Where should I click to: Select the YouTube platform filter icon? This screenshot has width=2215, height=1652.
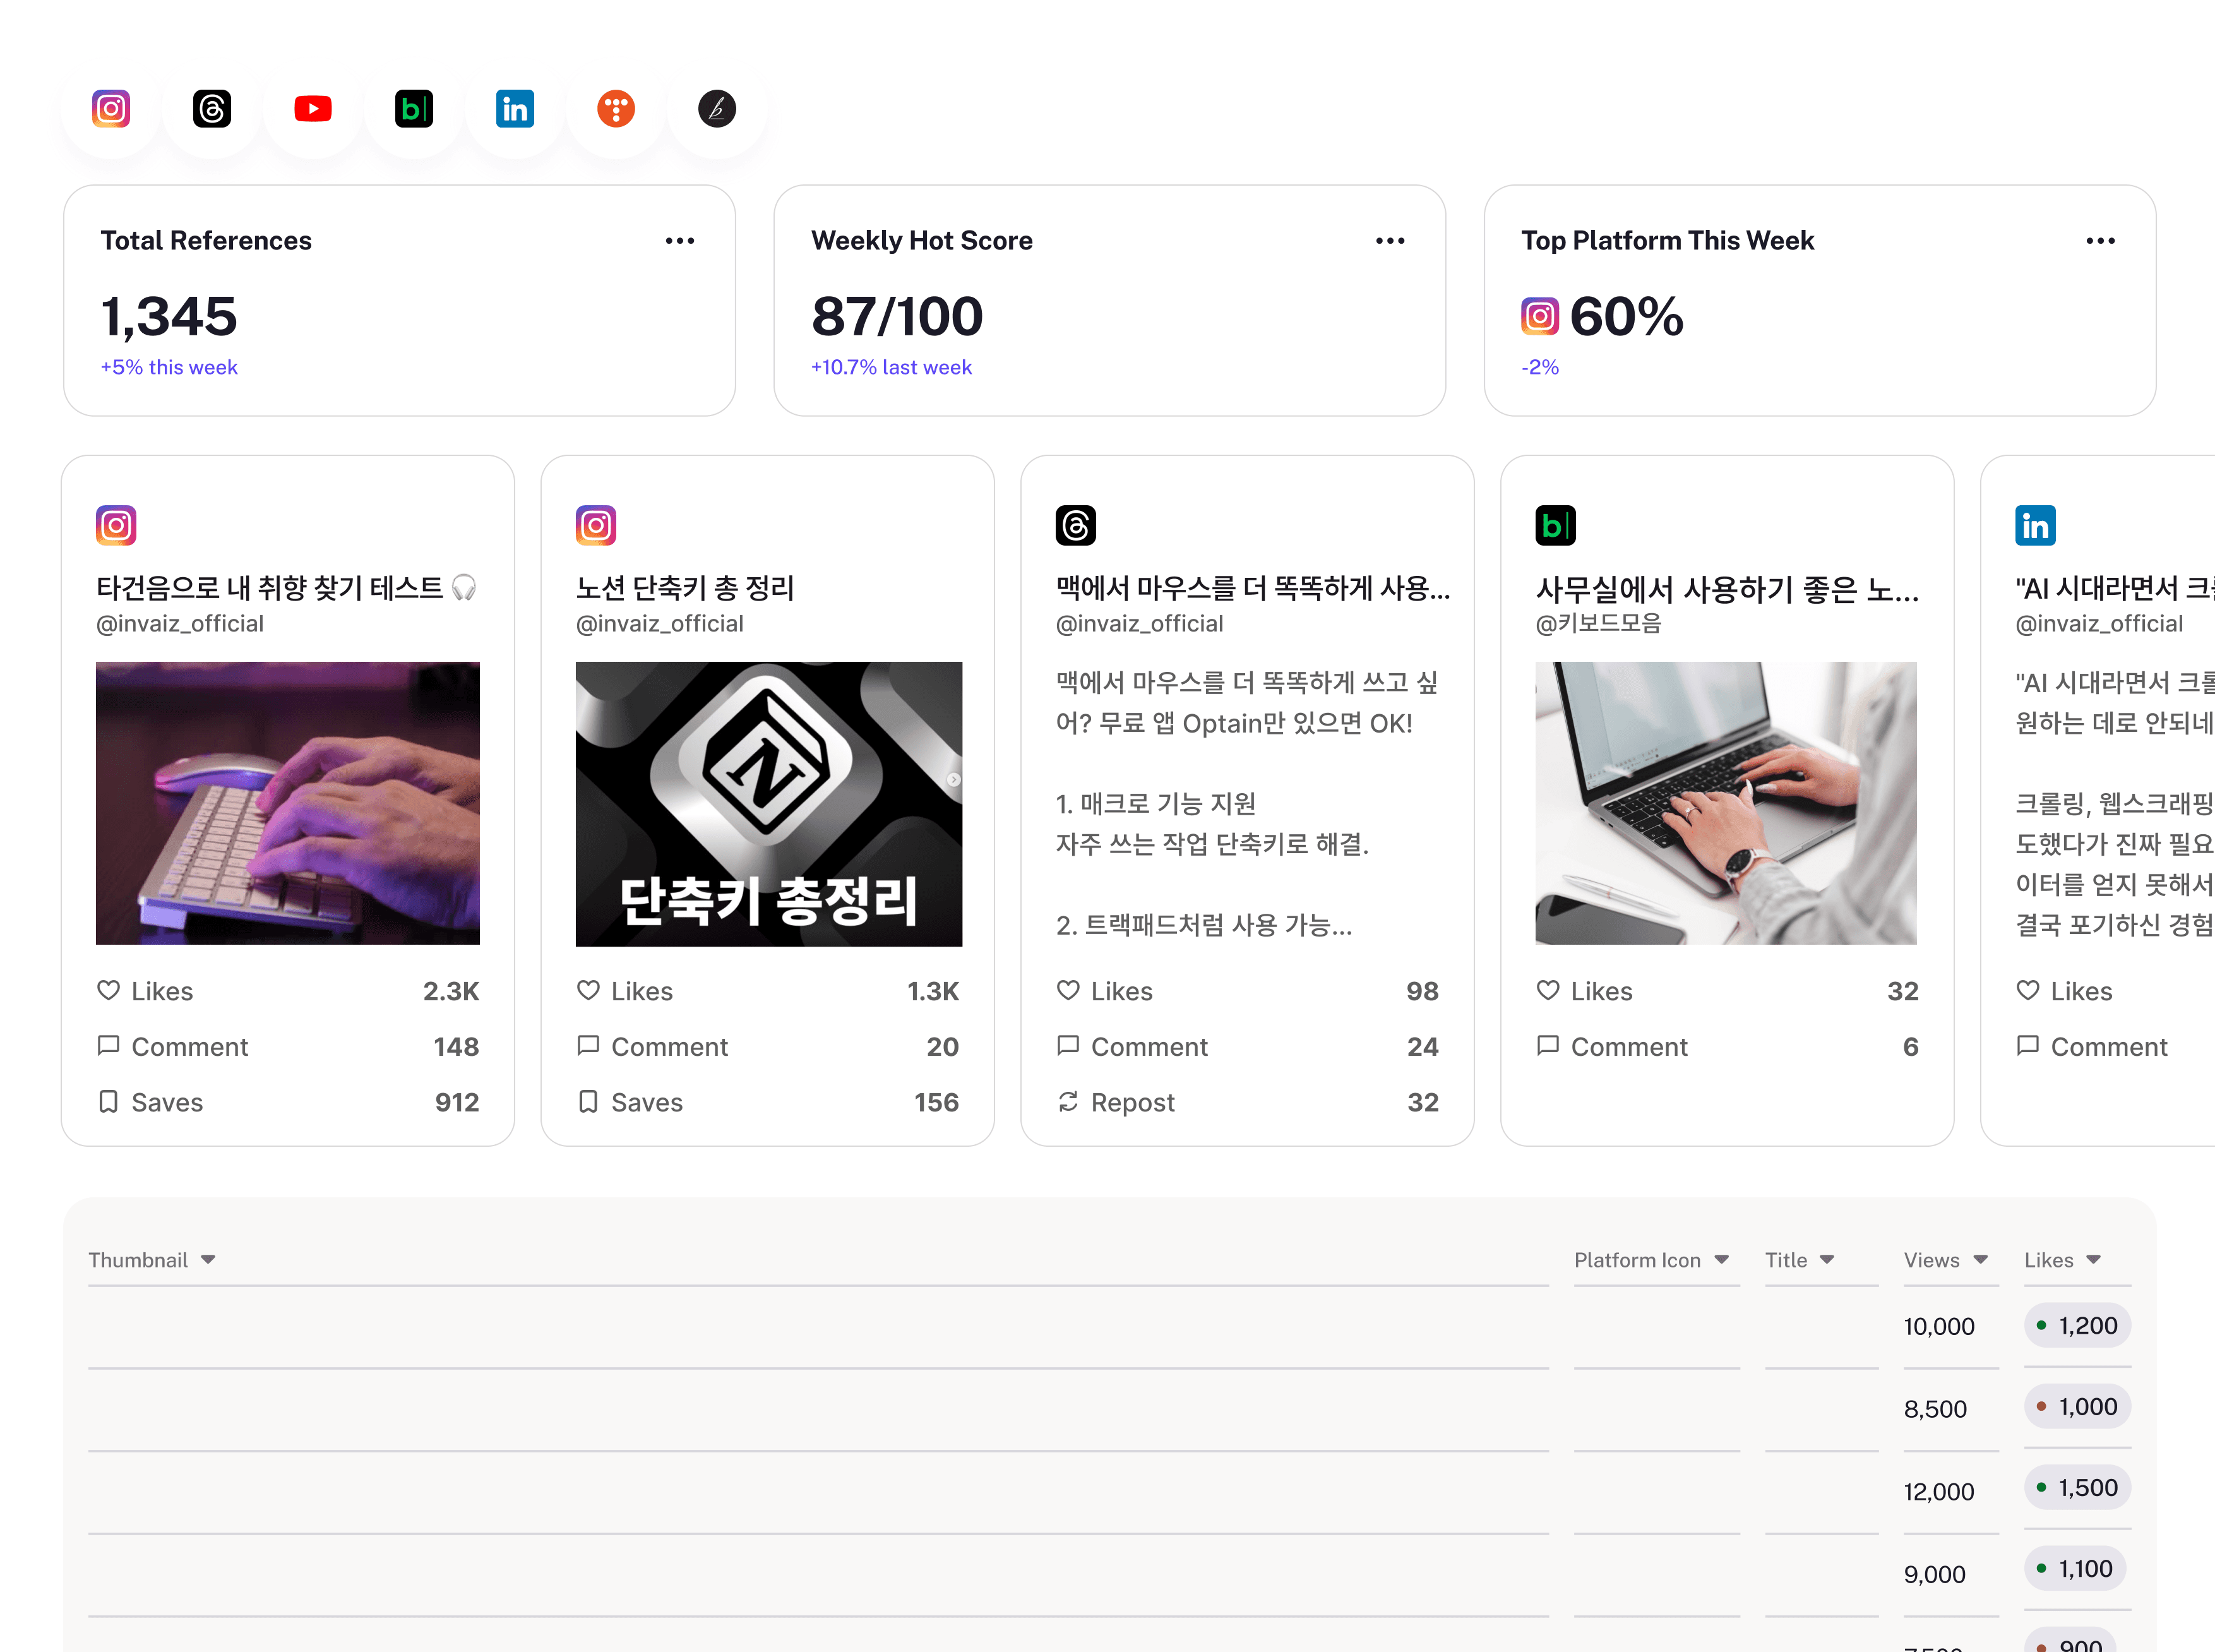[x=313, y=108]
